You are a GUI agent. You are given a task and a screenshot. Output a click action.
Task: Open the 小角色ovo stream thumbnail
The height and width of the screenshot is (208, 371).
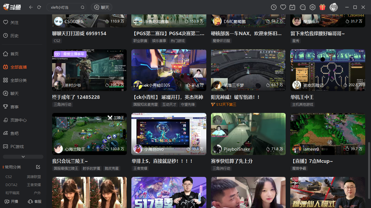(169, 134)
